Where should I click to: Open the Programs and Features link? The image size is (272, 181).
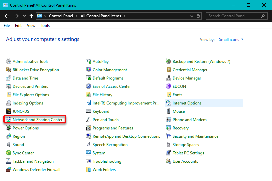point(113,128)
